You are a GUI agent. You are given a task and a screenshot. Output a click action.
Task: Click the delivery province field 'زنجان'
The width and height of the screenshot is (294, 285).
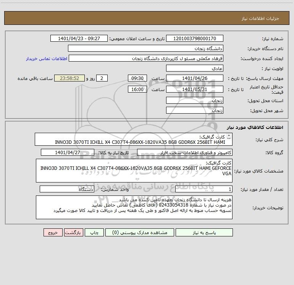pos(195,100)
